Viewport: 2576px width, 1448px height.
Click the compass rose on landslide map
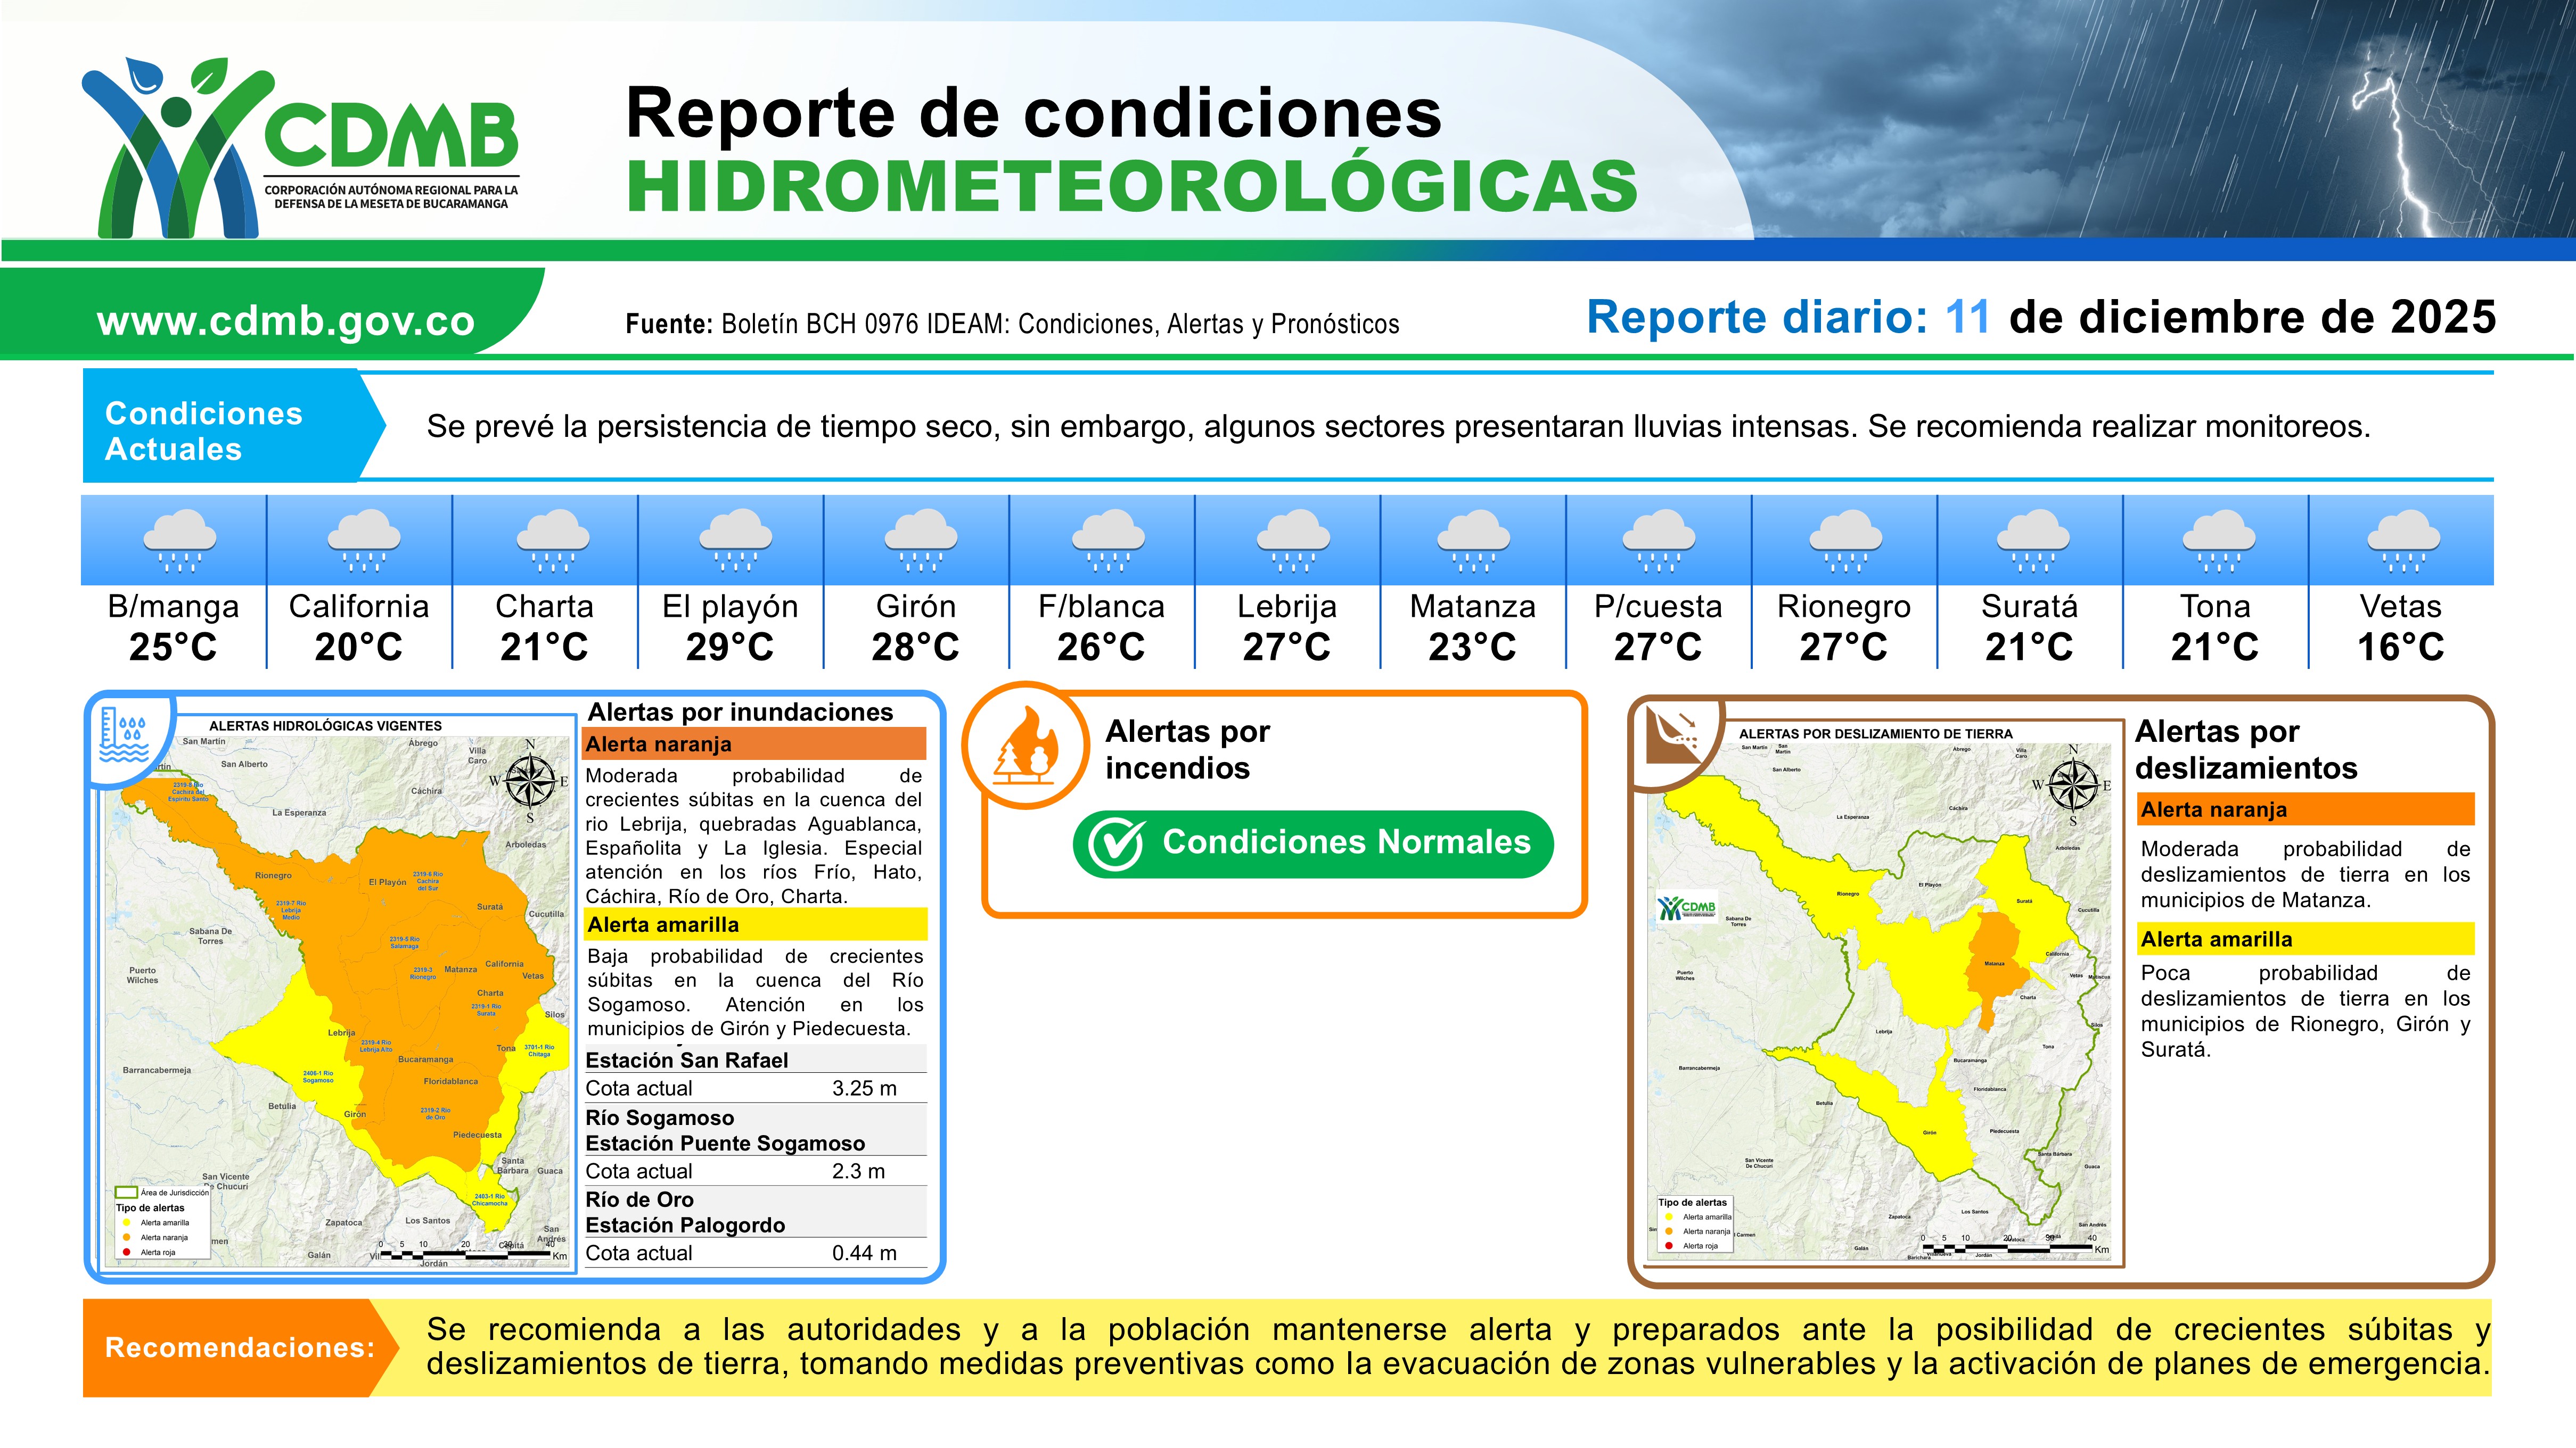[2073, 784]
